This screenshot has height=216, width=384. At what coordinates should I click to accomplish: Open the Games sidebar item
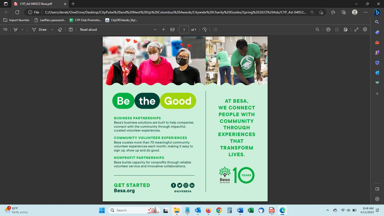pos(377,53)
